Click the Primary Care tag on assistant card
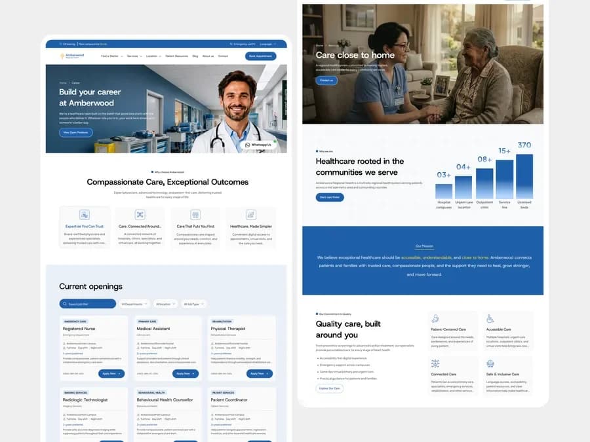This screenshot has width=590, height=442. coord(147,322)
